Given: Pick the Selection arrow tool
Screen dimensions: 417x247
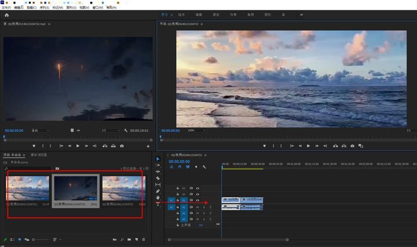Looking at the screenshot, I should [158, 159].
